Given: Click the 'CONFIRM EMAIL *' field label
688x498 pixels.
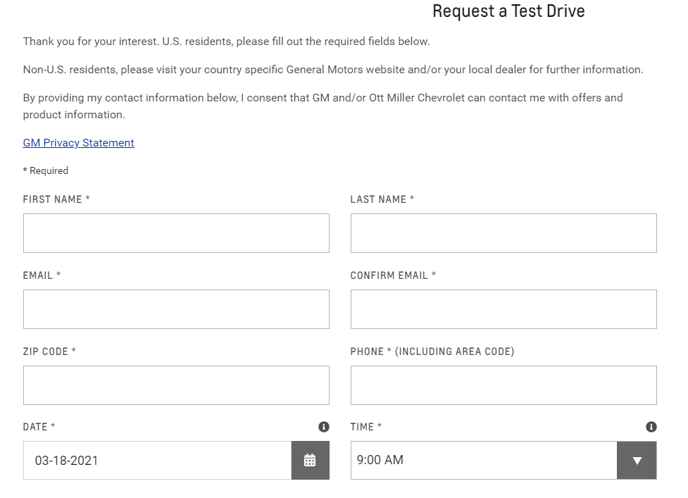Looking at the screenshot, I should [393, 275].
